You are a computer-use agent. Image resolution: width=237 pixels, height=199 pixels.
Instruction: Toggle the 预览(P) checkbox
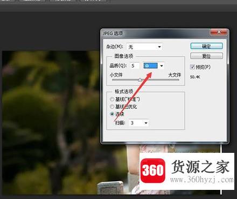coord(192,67)
